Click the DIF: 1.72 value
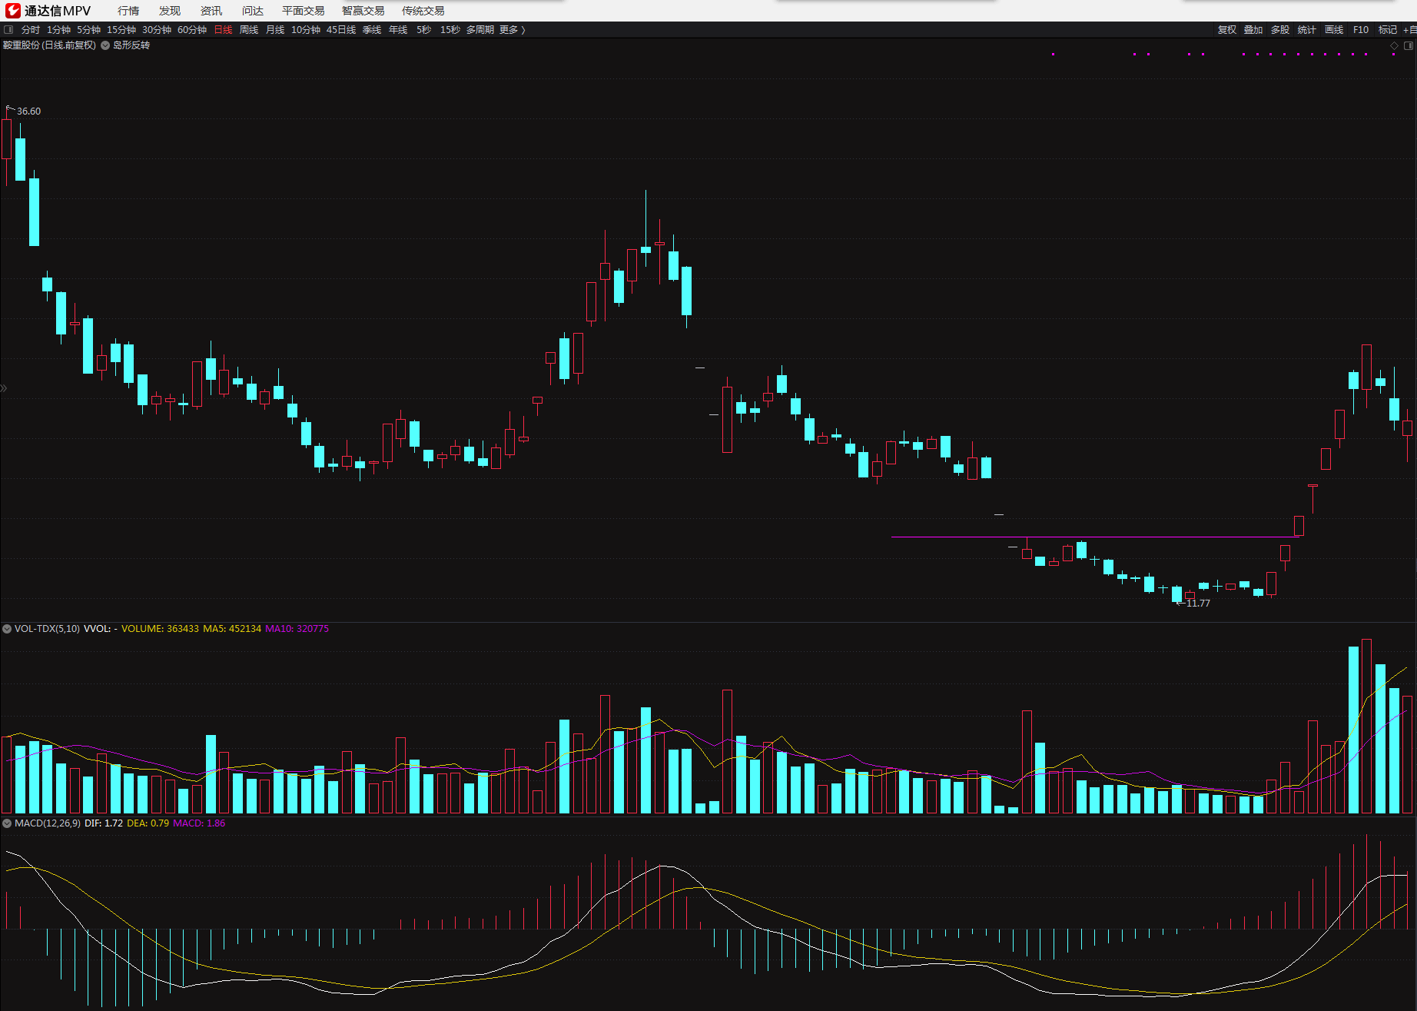1417x1011 pixels. pyautogui.click(x=104, y=823)
